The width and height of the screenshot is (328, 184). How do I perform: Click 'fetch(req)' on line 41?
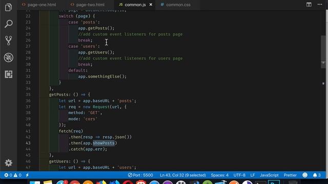click(x=71, y=131)
